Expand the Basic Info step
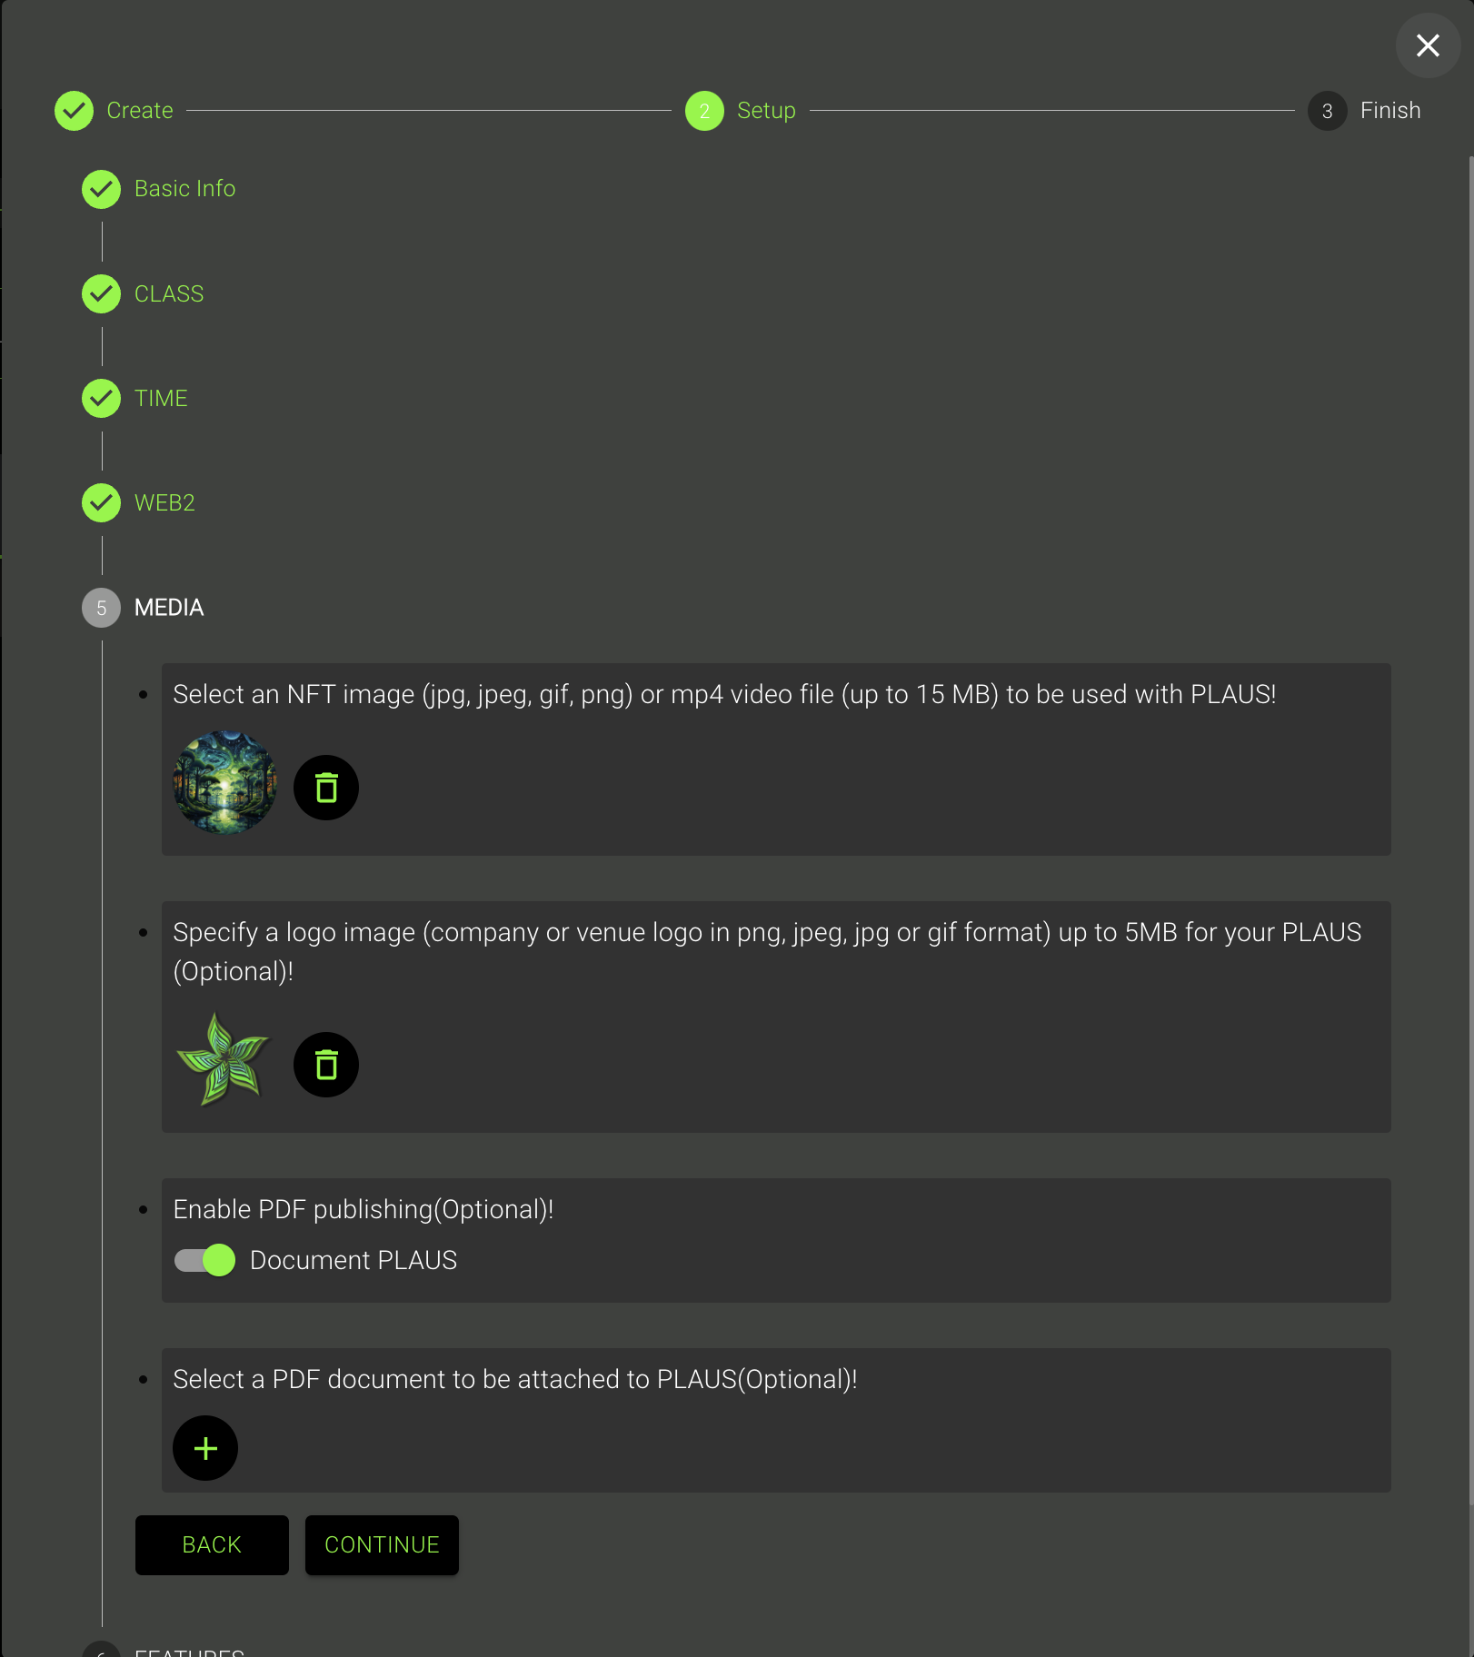Image resolution: width=1474 pixels, height=1657 pixels. [184, 189]
